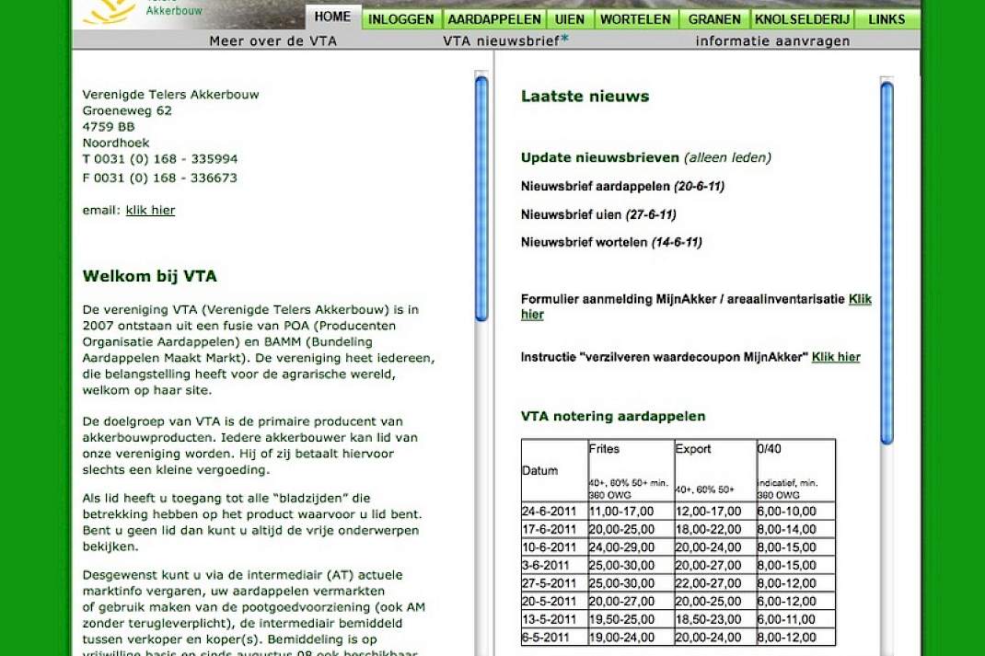
Task: Open the HOME tab
Action: [x=333, y=17]
